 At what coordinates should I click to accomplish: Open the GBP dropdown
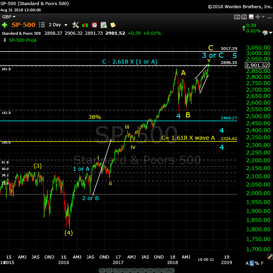[x=9, y=17]
